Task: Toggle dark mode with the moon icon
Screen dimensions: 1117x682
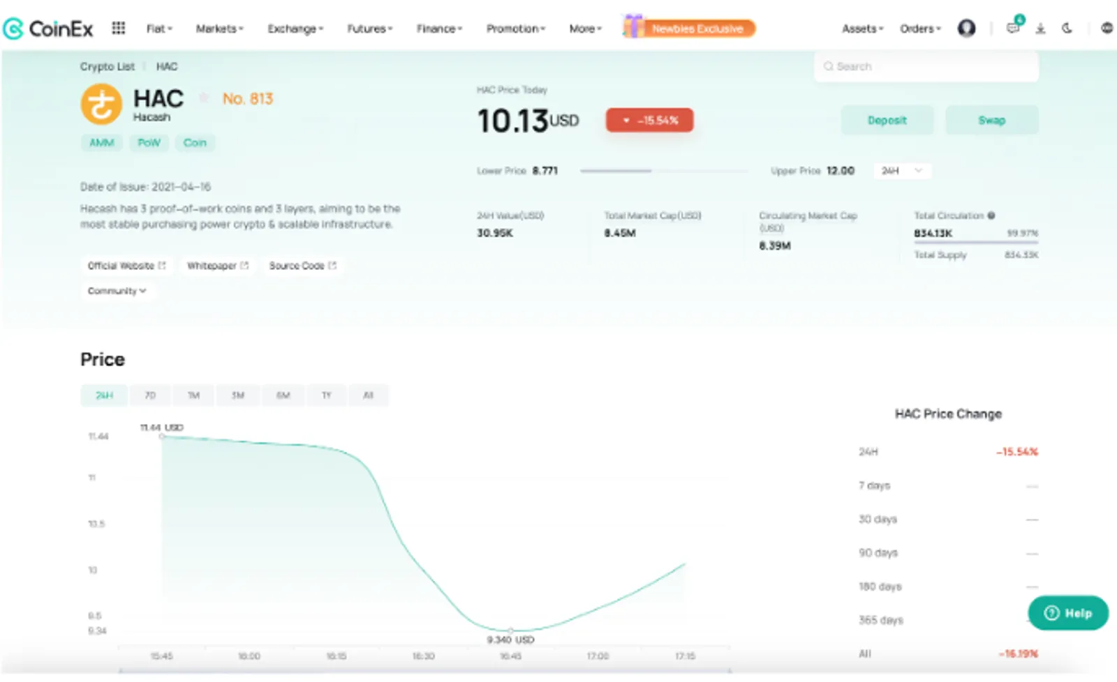Action: click(1067, 28)
